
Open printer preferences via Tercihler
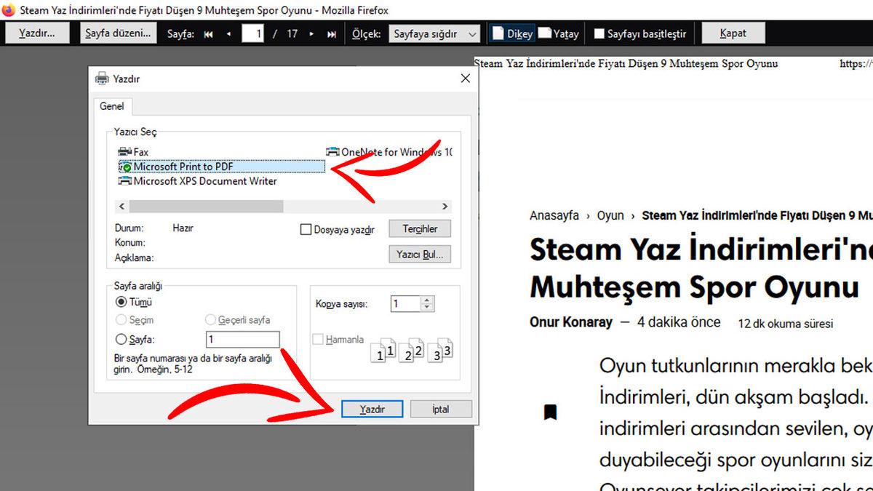(420, 228)
